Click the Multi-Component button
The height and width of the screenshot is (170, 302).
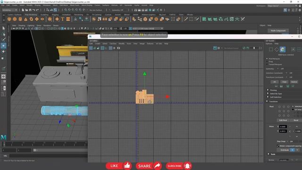(x=278, y=31)
